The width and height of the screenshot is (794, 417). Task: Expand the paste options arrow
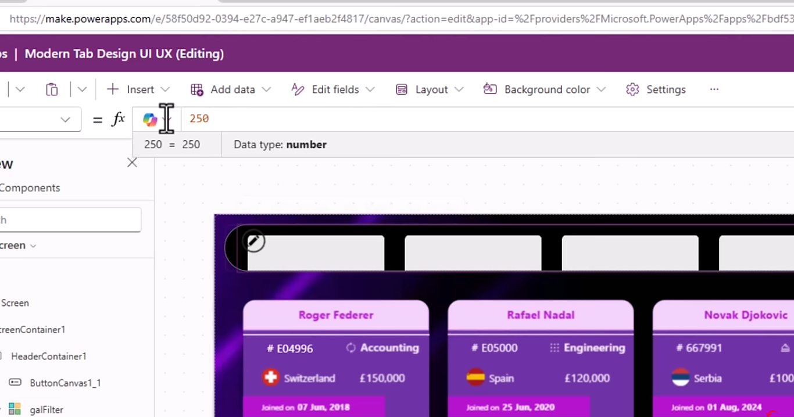82,90
